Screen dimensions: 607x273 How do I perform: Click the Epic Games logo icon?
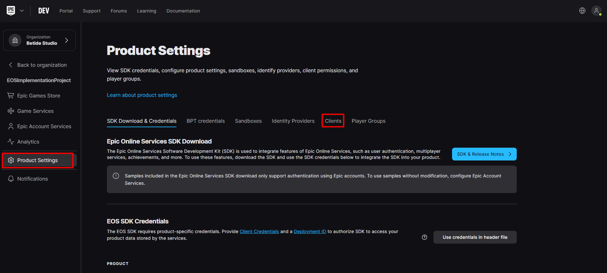(11, 11)
